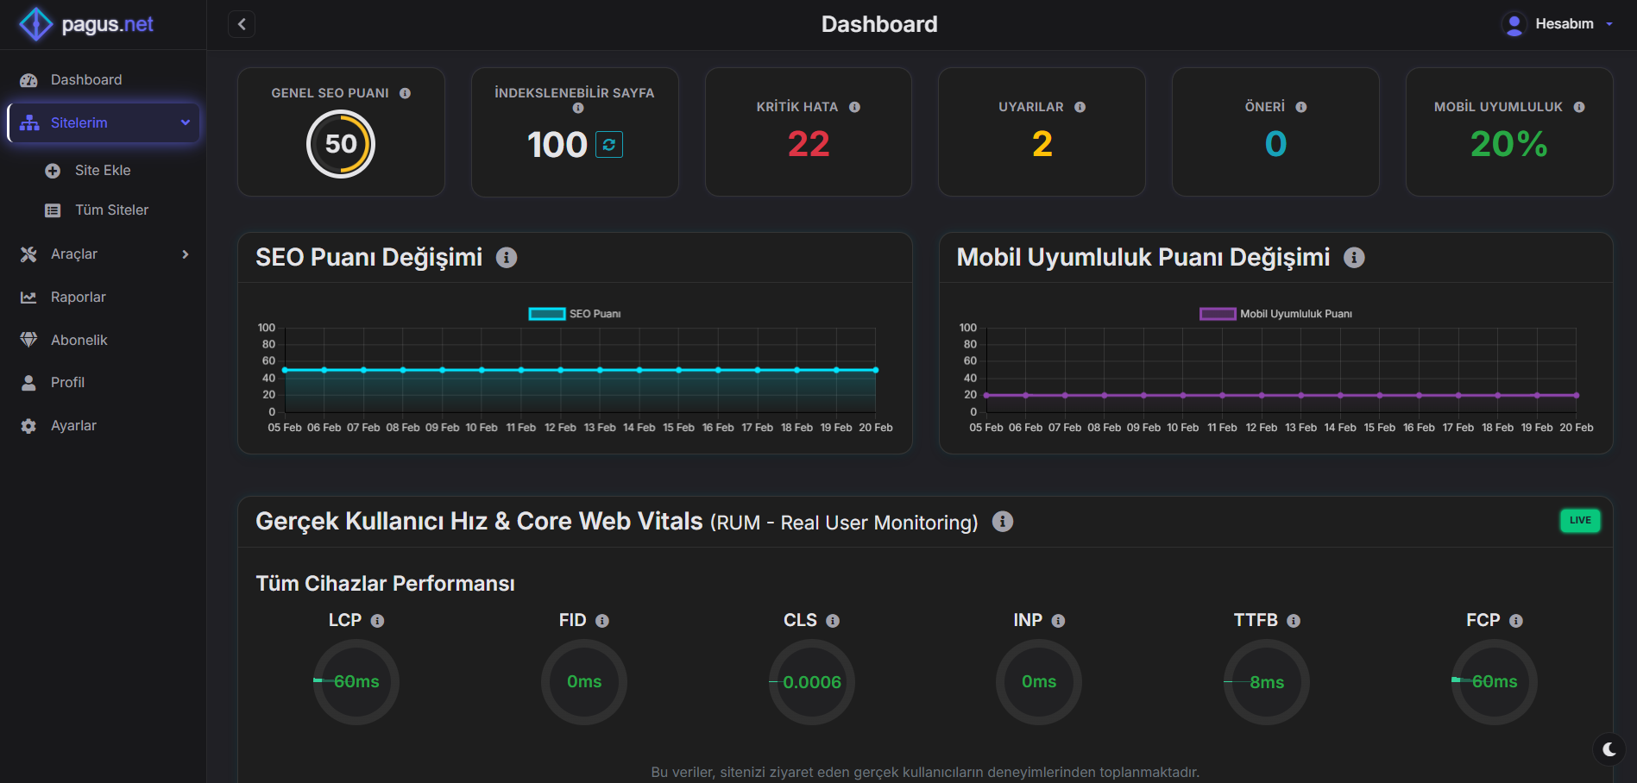This screenshot has height=783, width=1637.
Task: Click the info icon beside GENEL SEO PUANI
Action: pos(406,92)
